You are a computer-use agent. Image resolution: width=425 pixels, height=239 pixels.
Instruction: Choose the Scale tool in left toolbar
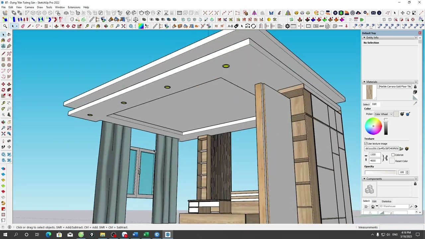click(3, 96)
